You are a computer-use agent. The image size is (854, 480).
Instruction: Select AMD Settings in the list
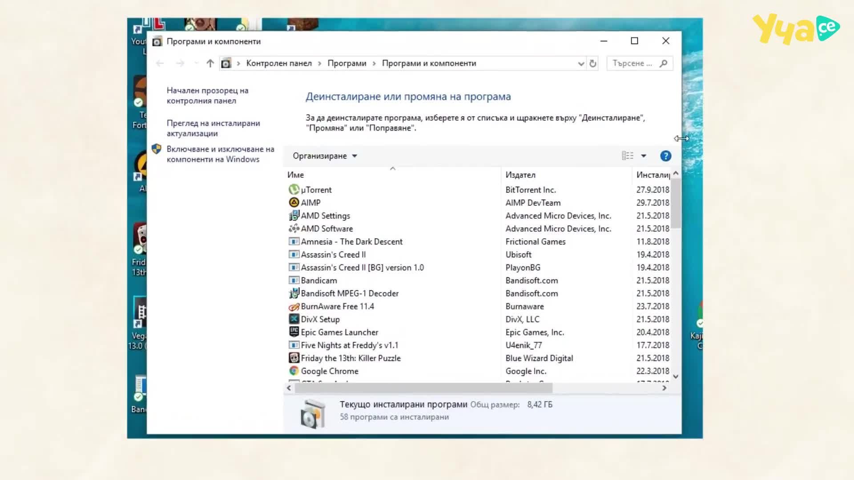(326, 216)
